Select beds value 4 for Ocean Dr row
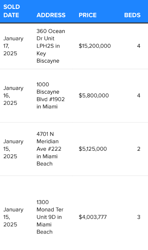The height and width of the screenshot is (250, 148). click(139, 46)
